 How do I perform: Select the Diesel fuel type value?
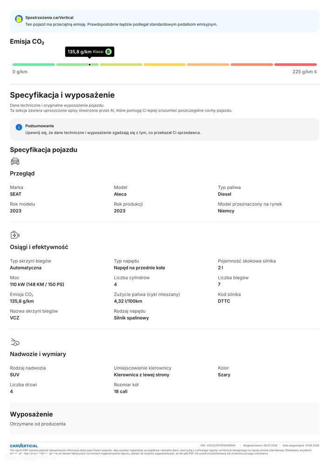click(x=224, y=194)
